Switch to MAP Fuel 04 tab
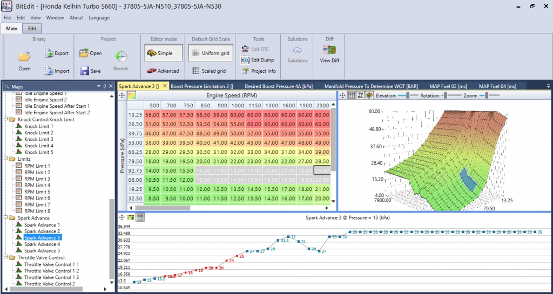 (497, 86)
